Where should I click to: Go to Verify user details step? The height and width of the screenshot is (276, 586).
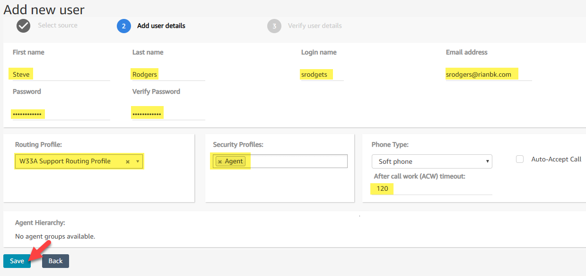(x=315, y=26)
